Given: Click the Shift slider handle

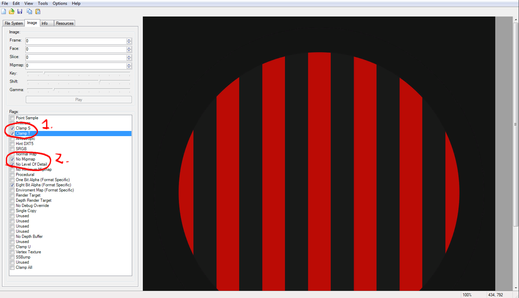Looking at the screenshot, I should tap(99, 81).
